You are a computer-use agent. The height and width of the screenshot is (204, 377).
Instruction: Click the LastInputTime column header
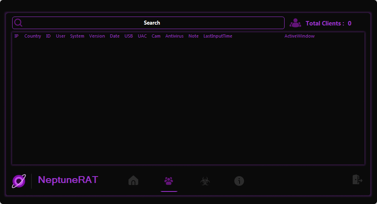pos(218,36)
